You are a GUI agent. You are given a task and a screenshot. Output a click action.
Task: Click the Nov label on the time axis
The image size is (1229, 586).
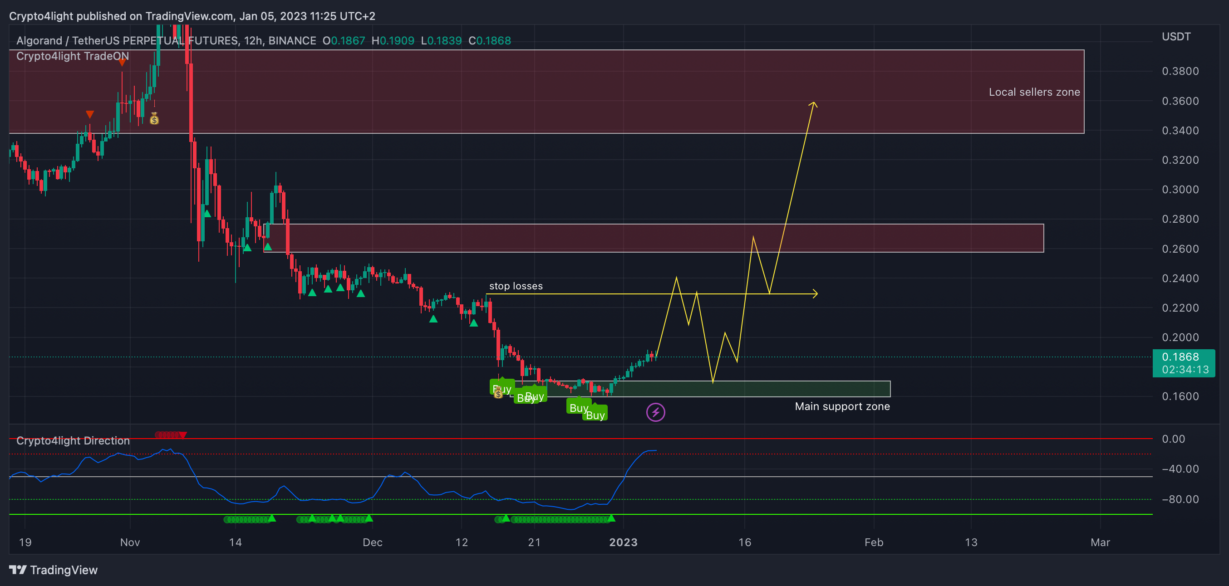(130, 542)
